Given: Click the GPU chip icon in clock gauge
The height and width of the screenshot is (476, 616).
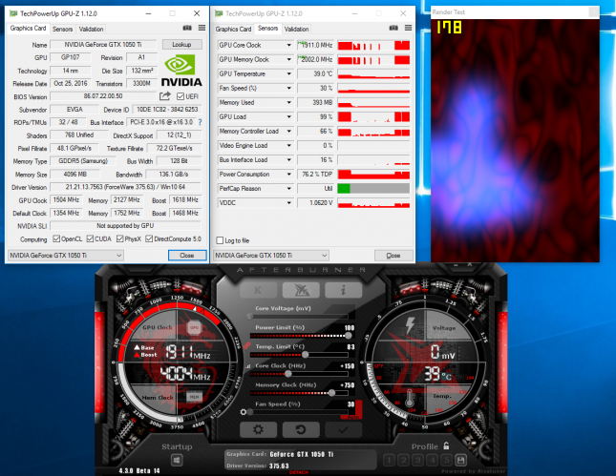Looking at the screenshot, I should [194, 327].
